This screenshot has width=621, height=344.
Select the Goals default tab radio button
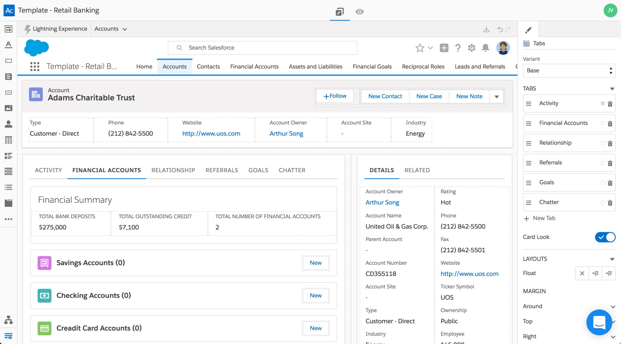tap(602, 183)
